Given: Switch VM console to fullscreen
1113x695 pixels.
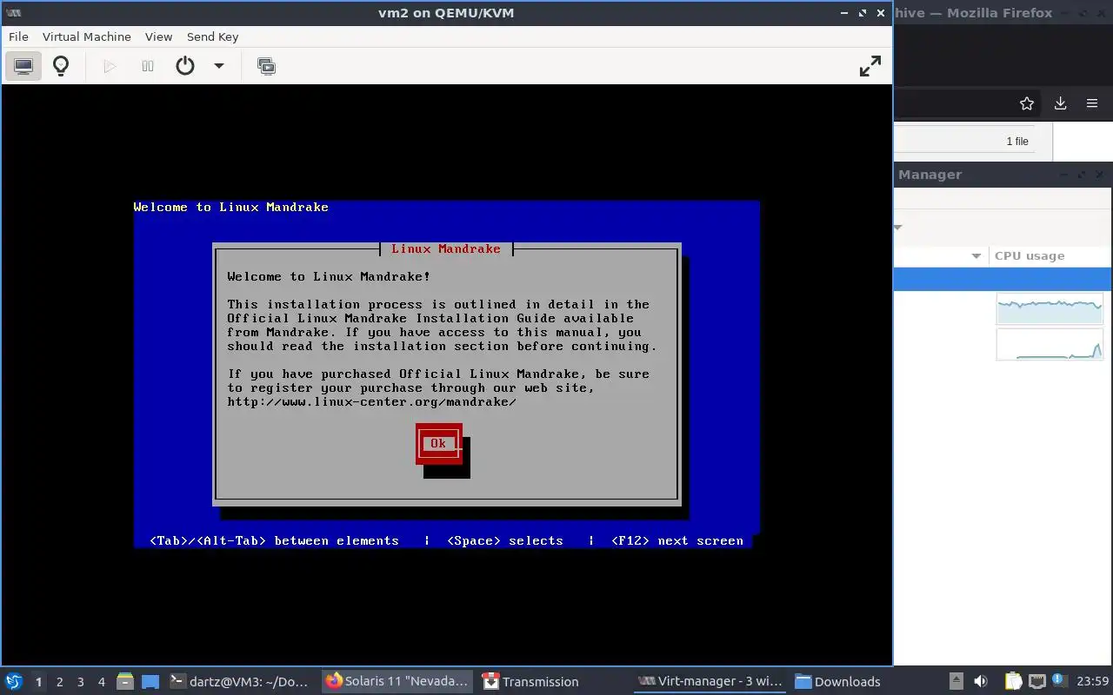Looking at the screenshot, I should point(870,66).
